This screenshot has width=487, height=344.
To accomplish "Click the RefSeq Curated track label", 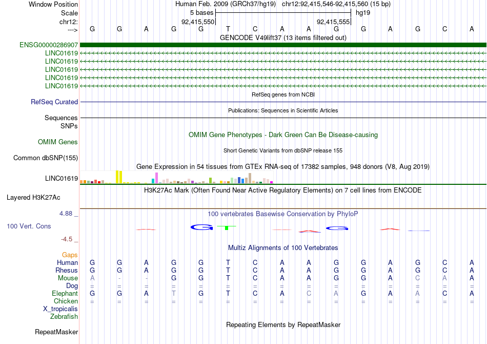I will click(x=54, y=102).
